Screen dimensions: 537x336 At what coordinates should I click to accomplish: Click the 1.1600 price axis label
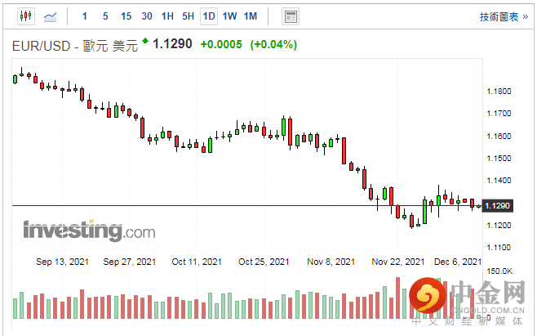tap(499, 137)
